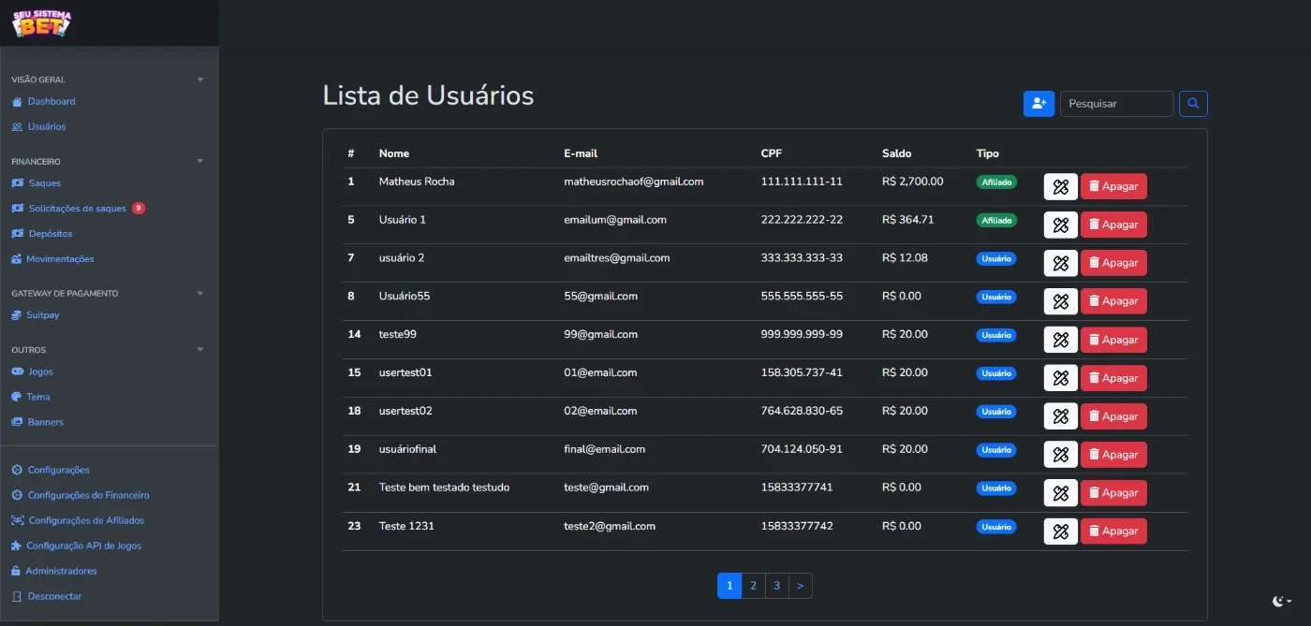Open Solicitações de saques menu item
1311x626 pixels.
point(78,209)
